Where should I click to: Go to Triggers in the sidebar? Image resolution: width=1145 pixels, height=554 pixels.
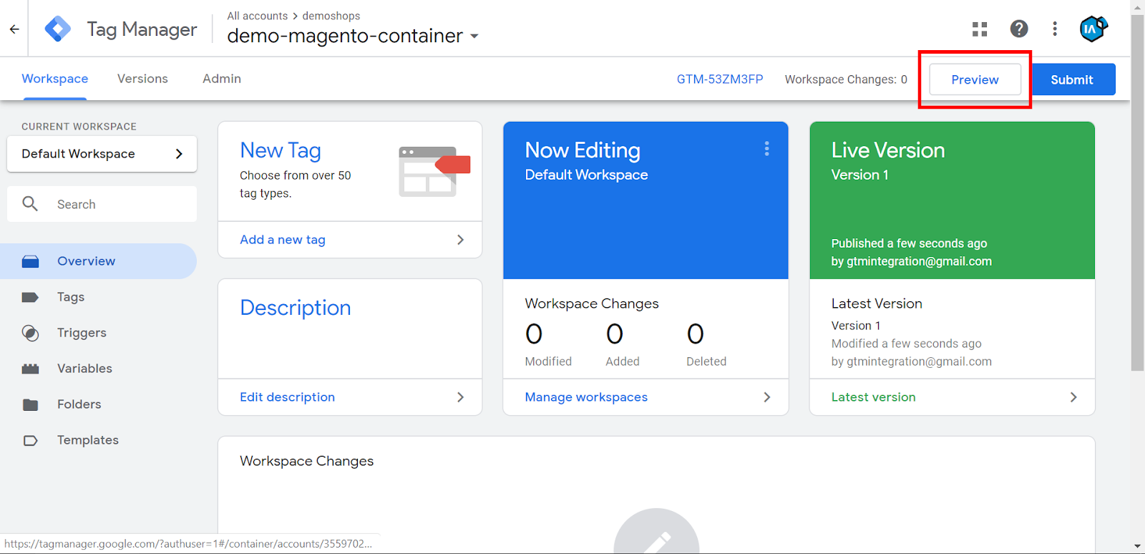click(82, 333)
